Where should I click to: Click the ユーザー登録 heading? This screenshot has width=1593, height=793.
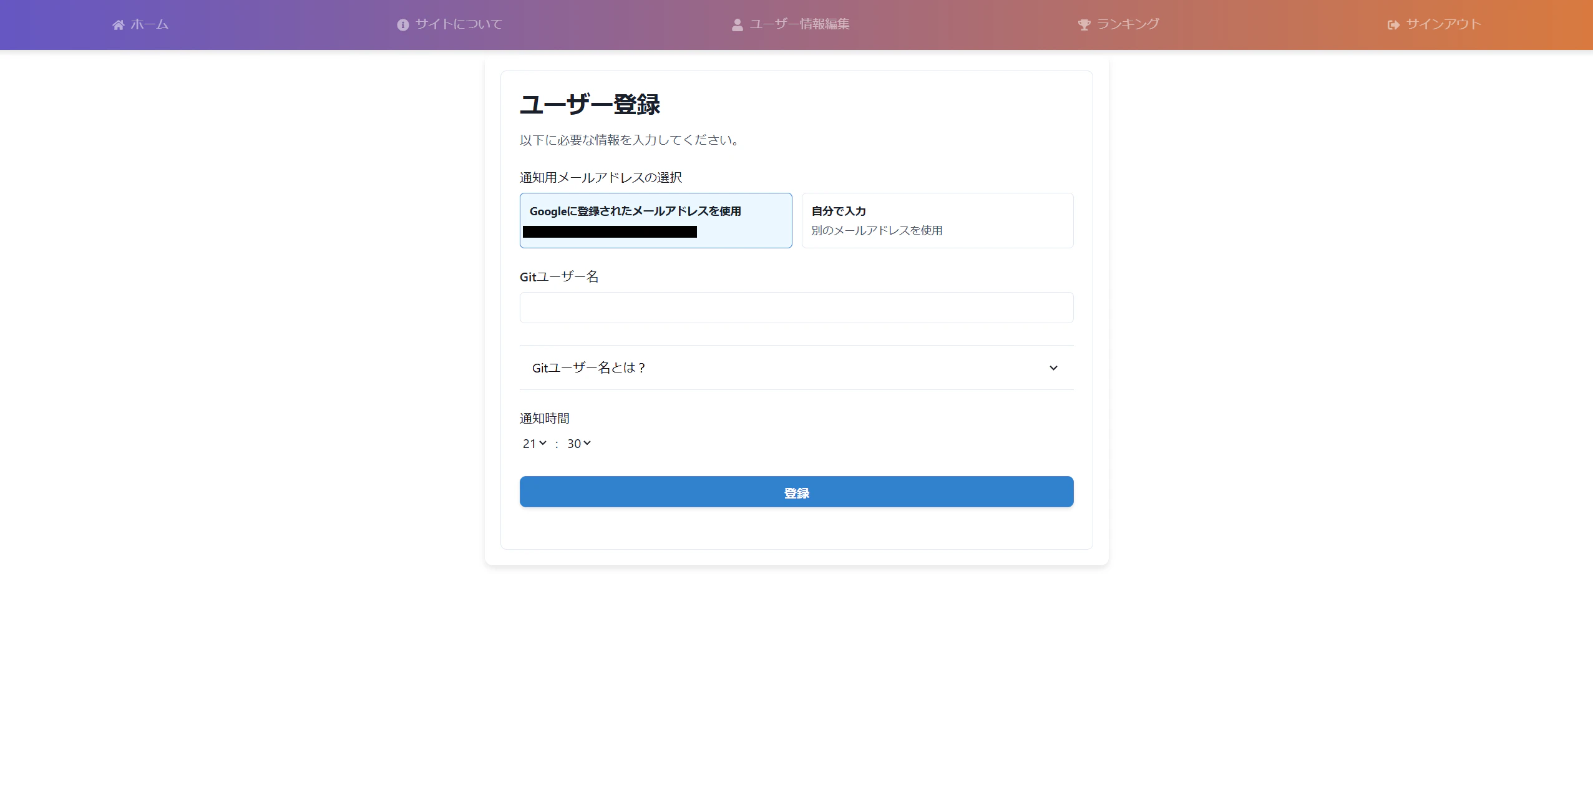point(590,104)
